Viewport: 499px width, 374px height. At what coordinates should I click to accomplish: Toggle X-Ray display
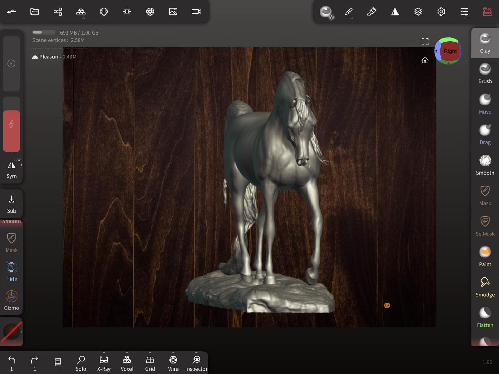pos(104,364)
